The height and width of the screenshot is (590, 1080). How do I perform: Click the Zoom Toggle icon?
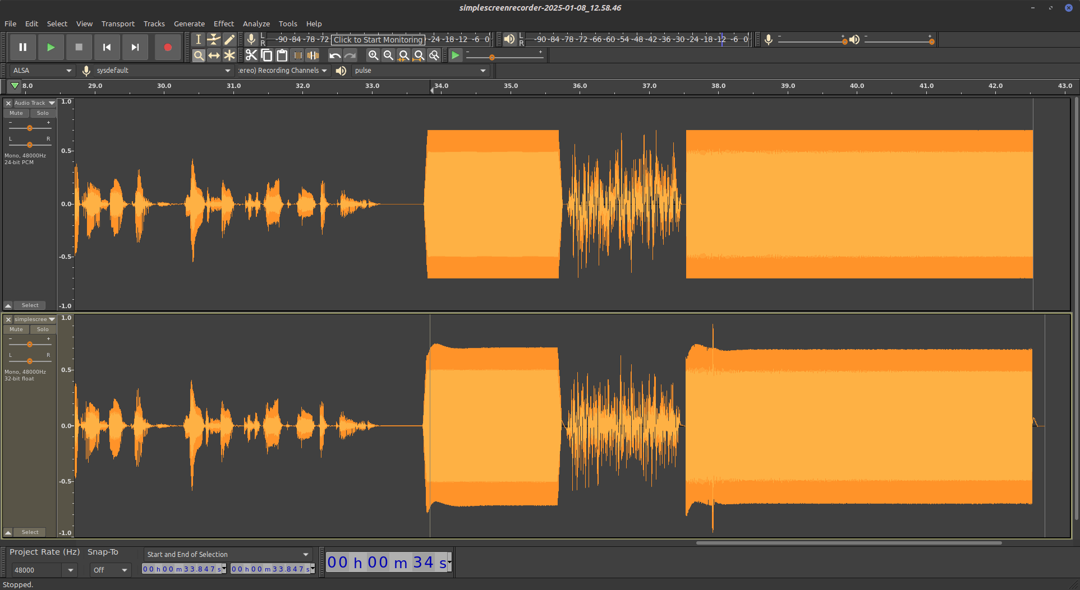click(434, 55)
